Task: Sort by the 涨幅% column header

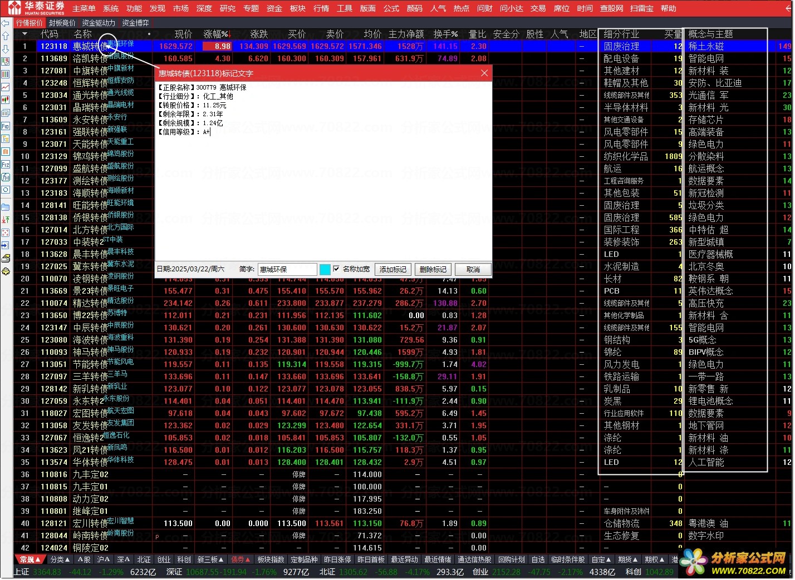Action: (x=217, y=34)
